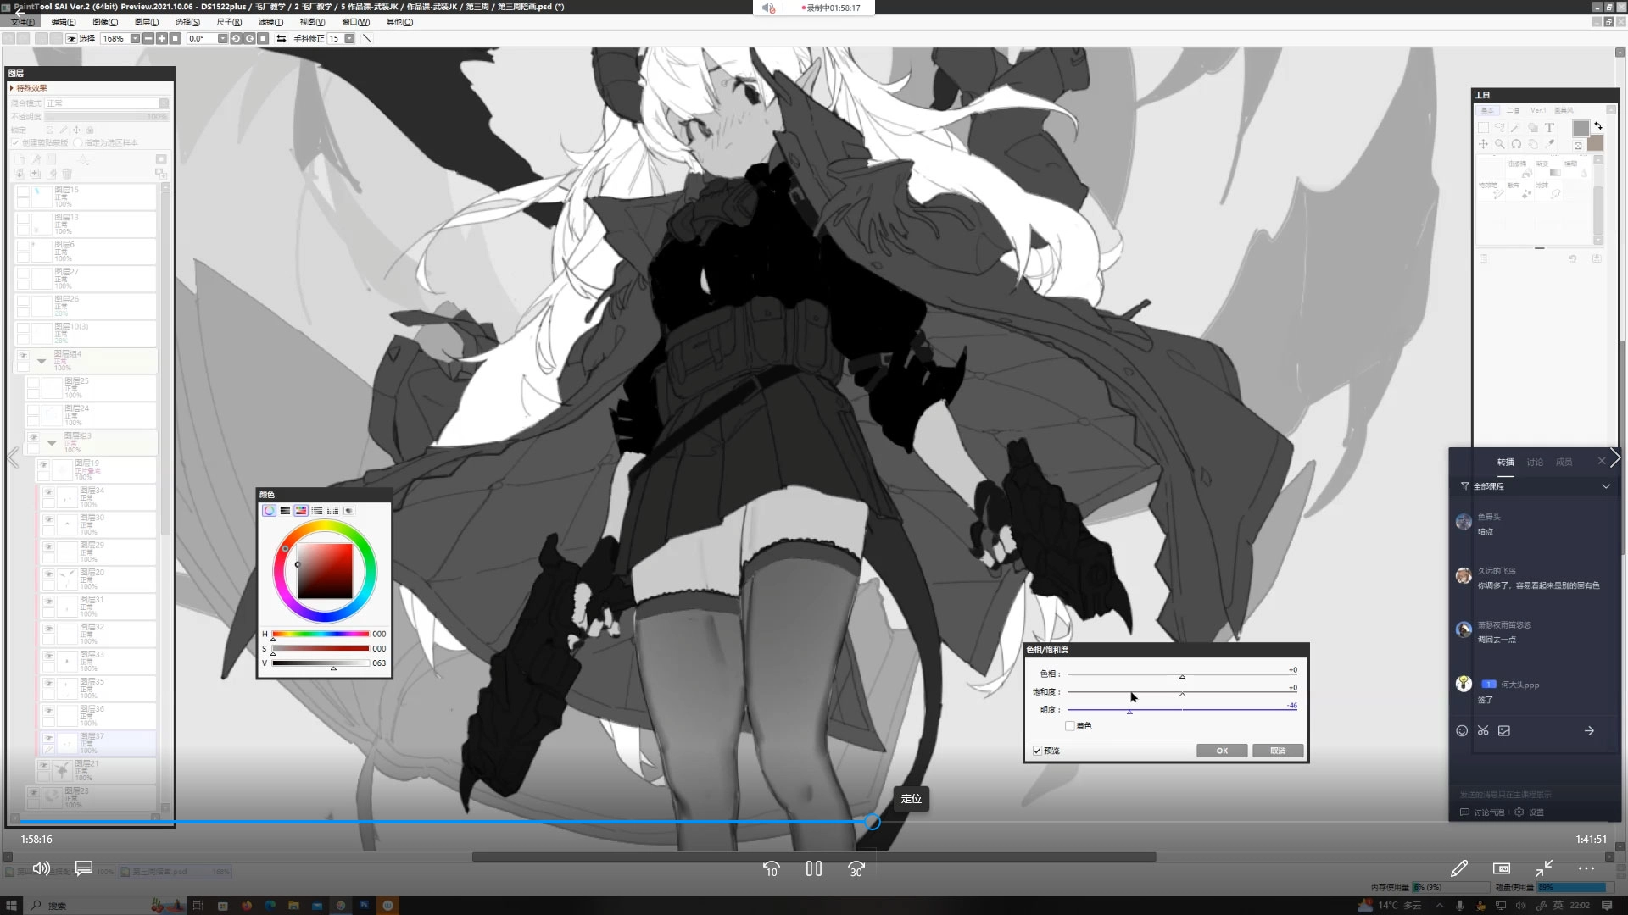This screenshot has height=915, width=1628.
Task: Pause the video playback
Action: 813,868
